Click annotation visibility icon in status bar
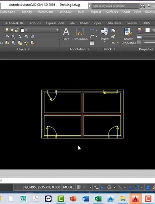This screenshot has width=155, height=204. pos(148,187)
